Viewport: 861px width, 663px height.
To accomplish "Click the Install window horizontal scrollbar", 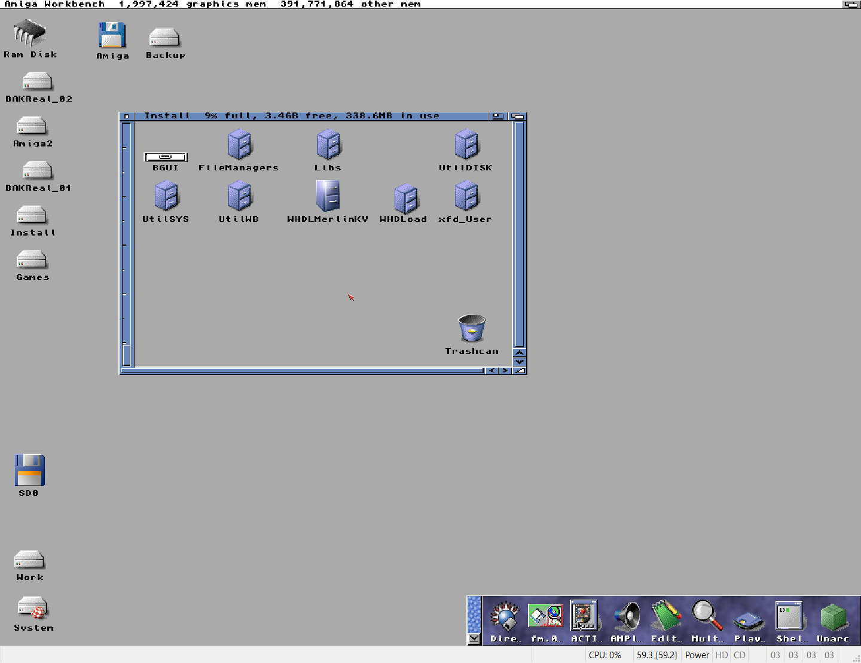I will click(302, 371).
